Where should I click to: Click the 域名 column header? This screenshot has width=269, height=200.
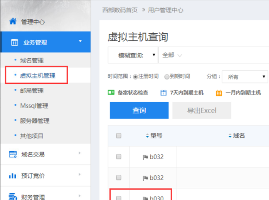[x=239, y=136]
